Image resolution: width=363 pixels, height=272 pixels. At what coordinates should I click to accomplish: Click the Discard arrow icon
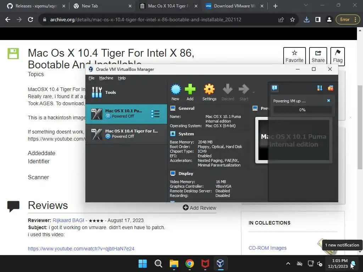point(228,92)
